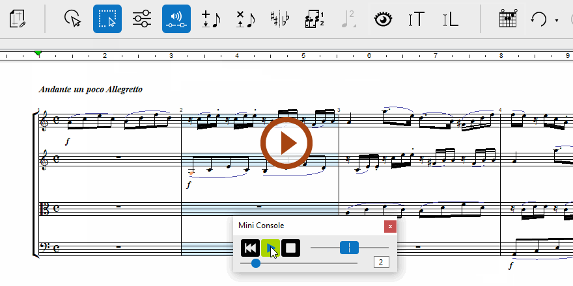The width and height of the screenshot is (573, 286).
Task: Toggle the playback mini console button
Action: pyautogui.click(x=176, y=19)
